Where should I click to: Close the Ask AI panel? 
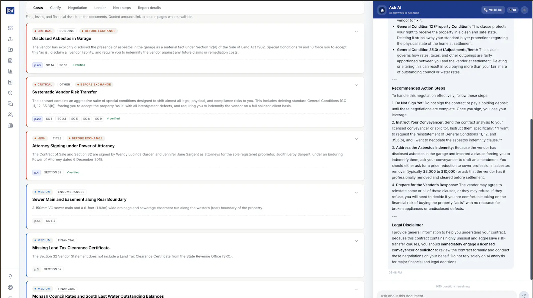point(524,10)
